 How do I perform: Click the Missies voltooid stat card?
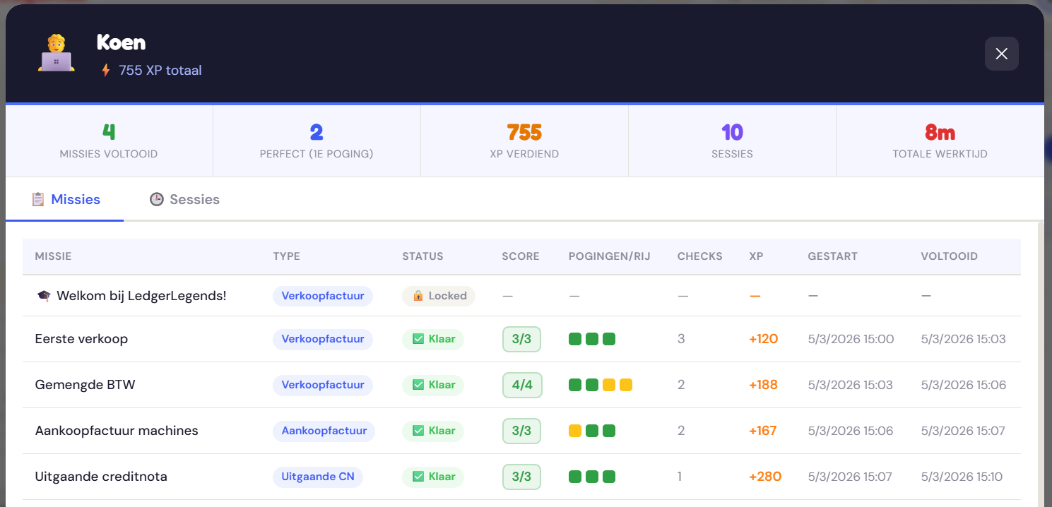click(x=109, y=141)
